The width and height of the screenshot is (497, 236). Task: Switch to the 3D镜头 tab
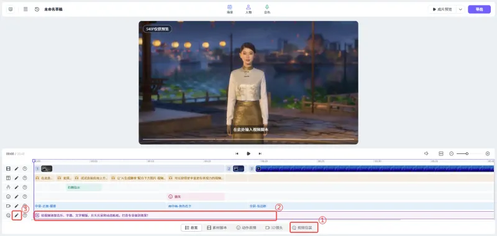click(275, 227)
